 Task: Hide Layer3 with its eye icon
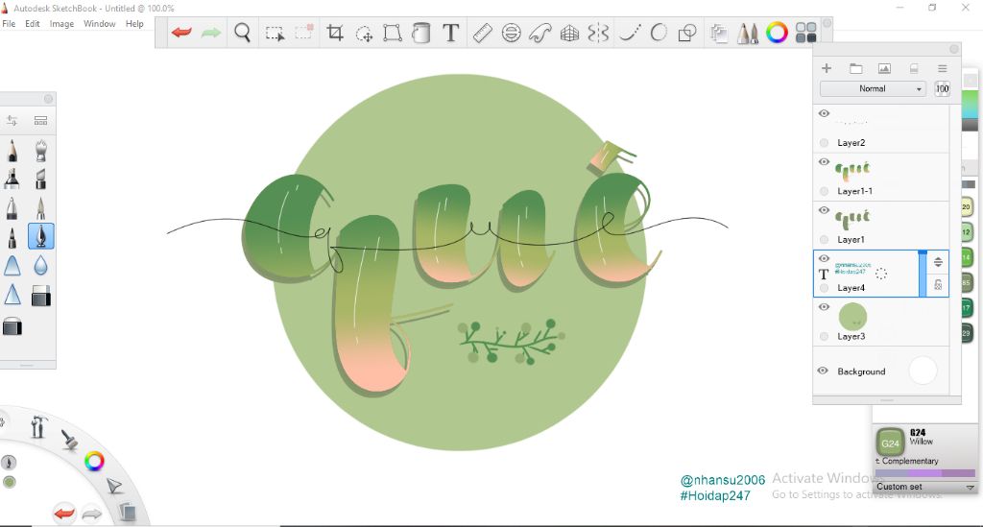click(825, 306)
